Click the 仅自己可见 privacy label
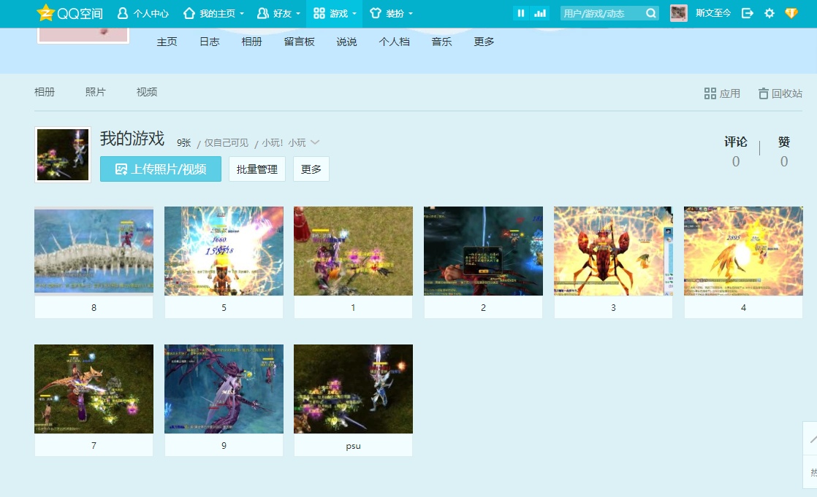The image size is (817, 497). point(226,142)
